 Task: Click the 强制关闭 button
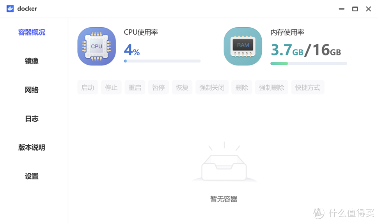click(x=212, y=87)
